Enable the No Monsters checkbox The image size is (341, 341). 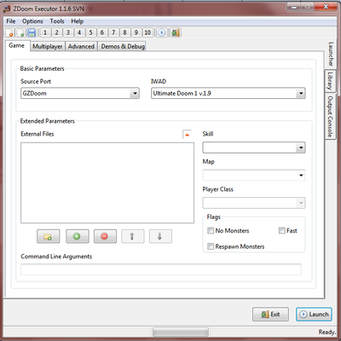(211, 230)
